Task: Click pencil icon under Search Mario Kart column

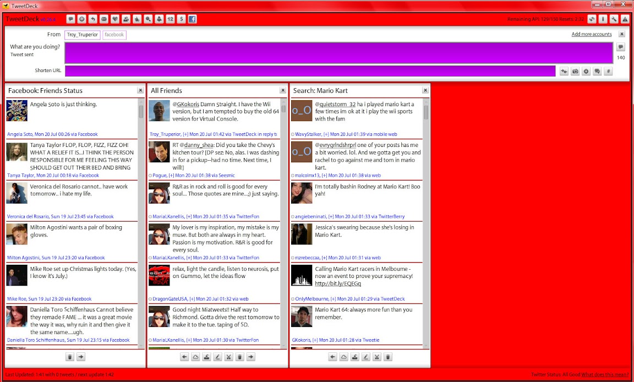Action: [365, 357]
